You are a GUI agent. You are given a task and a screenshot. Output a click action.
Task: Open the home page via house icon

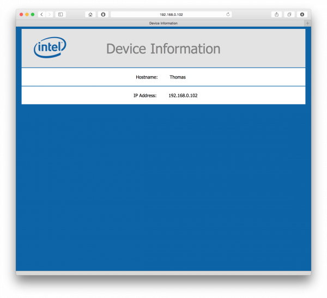click(90, 14)
